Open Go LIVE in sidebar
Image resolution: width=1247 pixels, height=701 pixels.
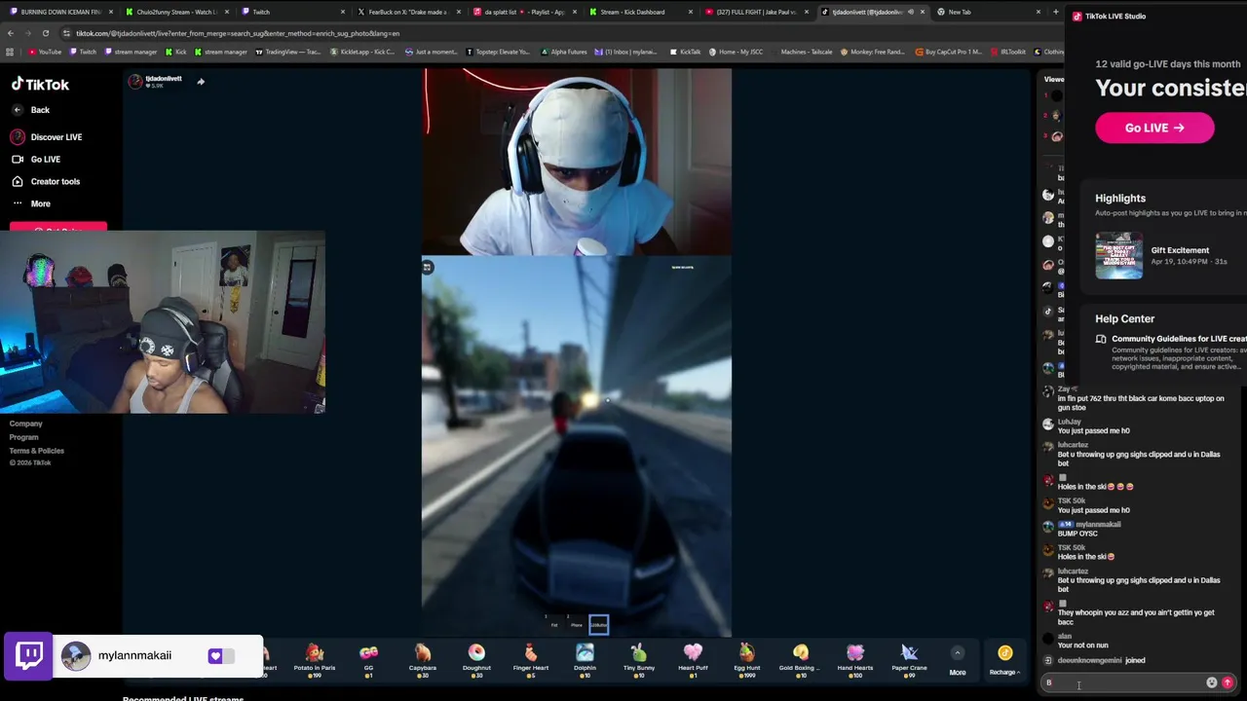point(36,160)
